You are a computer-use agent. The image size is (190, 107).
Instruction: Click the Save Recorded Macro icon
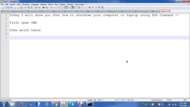point(102,7)
